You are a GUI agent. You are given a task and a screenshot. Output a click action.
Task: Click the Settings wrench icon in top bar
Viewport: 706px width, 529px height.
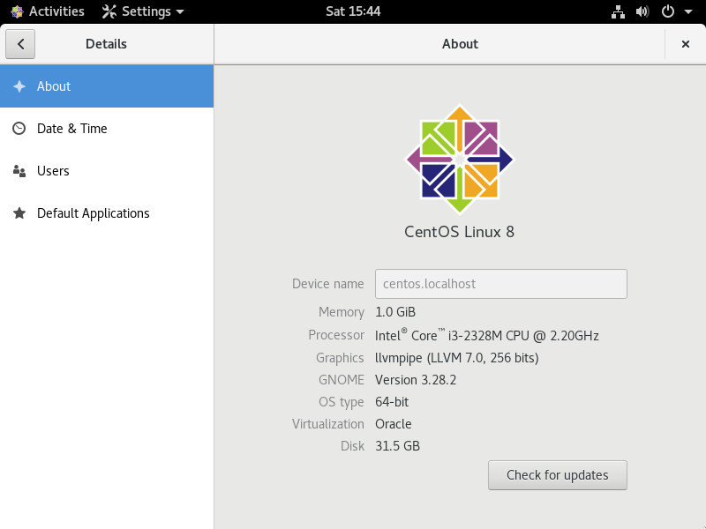pyautogui.click(x=109, y=11)
